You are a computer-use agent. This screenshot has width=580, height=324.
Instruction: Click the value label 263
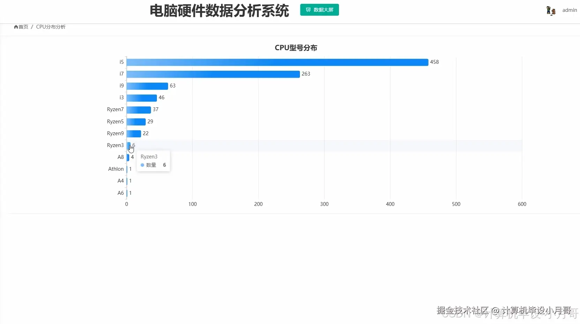pyautogui.click(x=306, y=74)
